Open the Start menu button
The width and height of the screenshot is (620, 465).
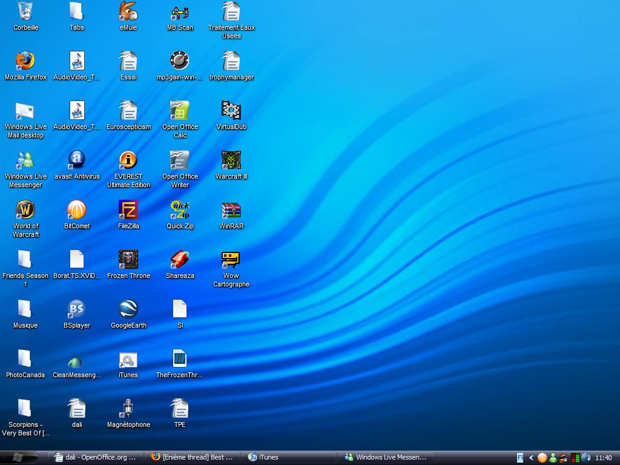coord(19,458)
